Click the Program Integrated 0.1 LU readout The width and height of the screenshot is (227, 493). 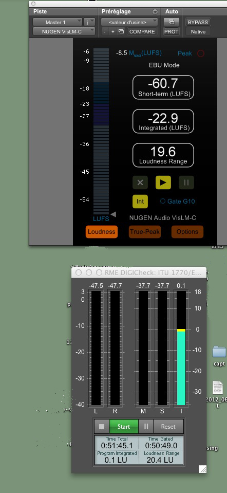(117, 460)
